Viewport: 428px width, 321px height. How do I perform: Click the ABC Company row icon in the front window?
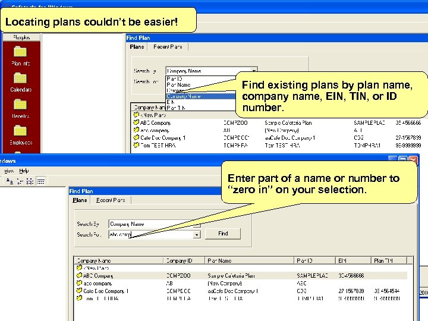pos(79,275)
